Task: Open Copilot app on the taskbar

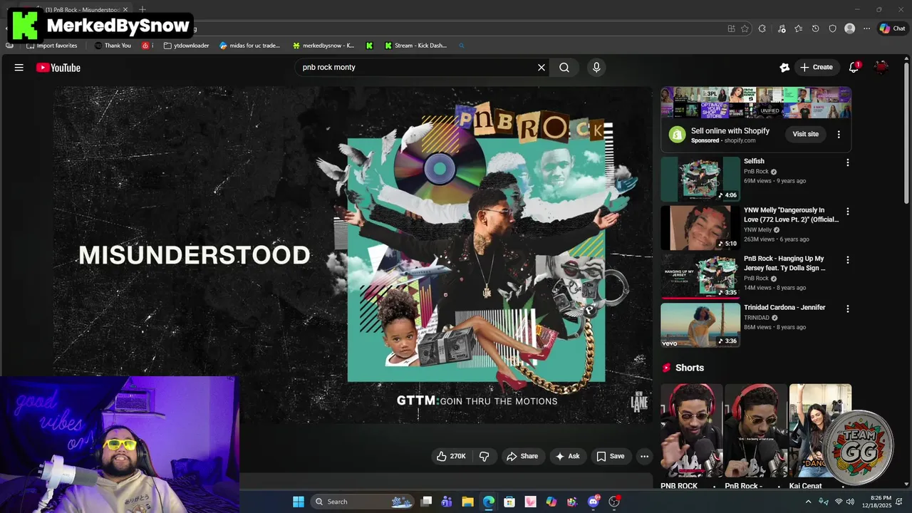Action: (551, 502)
